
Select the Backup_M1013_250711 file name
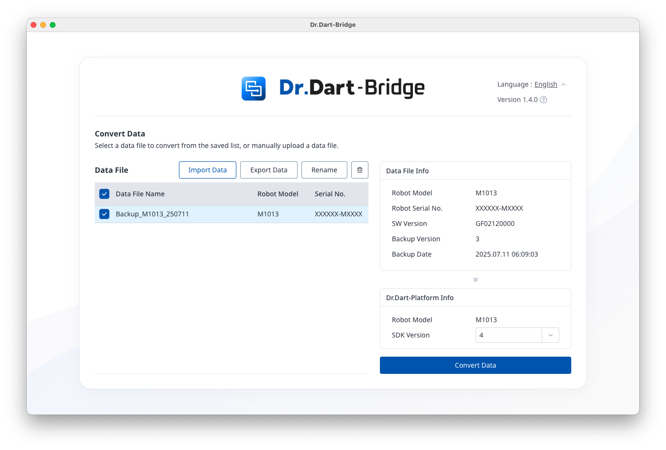coord(152,214)
